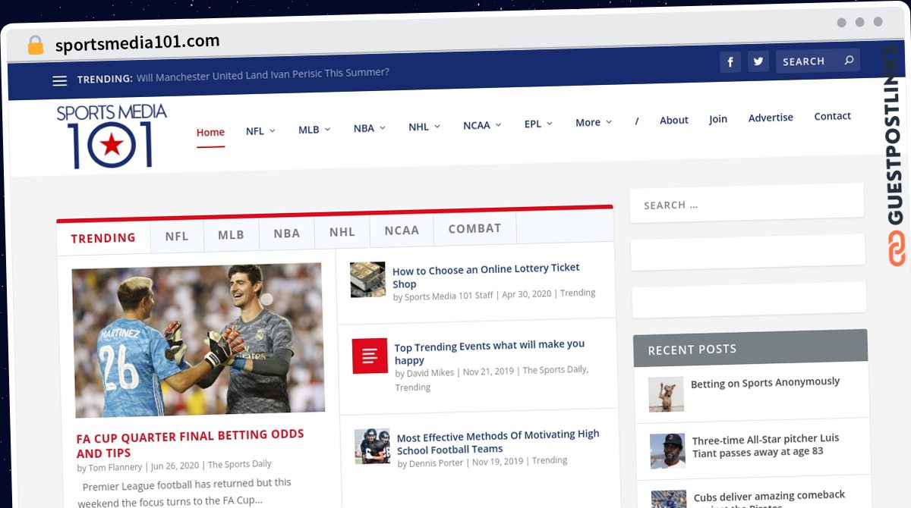Expand the NCAA dropdown menu
This screenshot has height=508, width=911.
(482, 125)
